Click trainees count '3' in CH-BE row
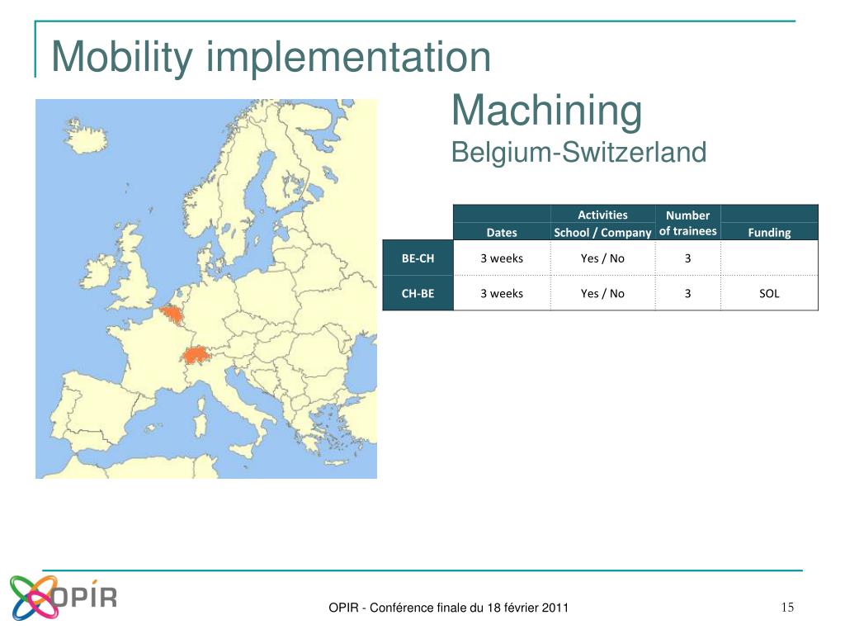Screen dimensions: 845x634 pyautogui.click(x=687, y=293)
